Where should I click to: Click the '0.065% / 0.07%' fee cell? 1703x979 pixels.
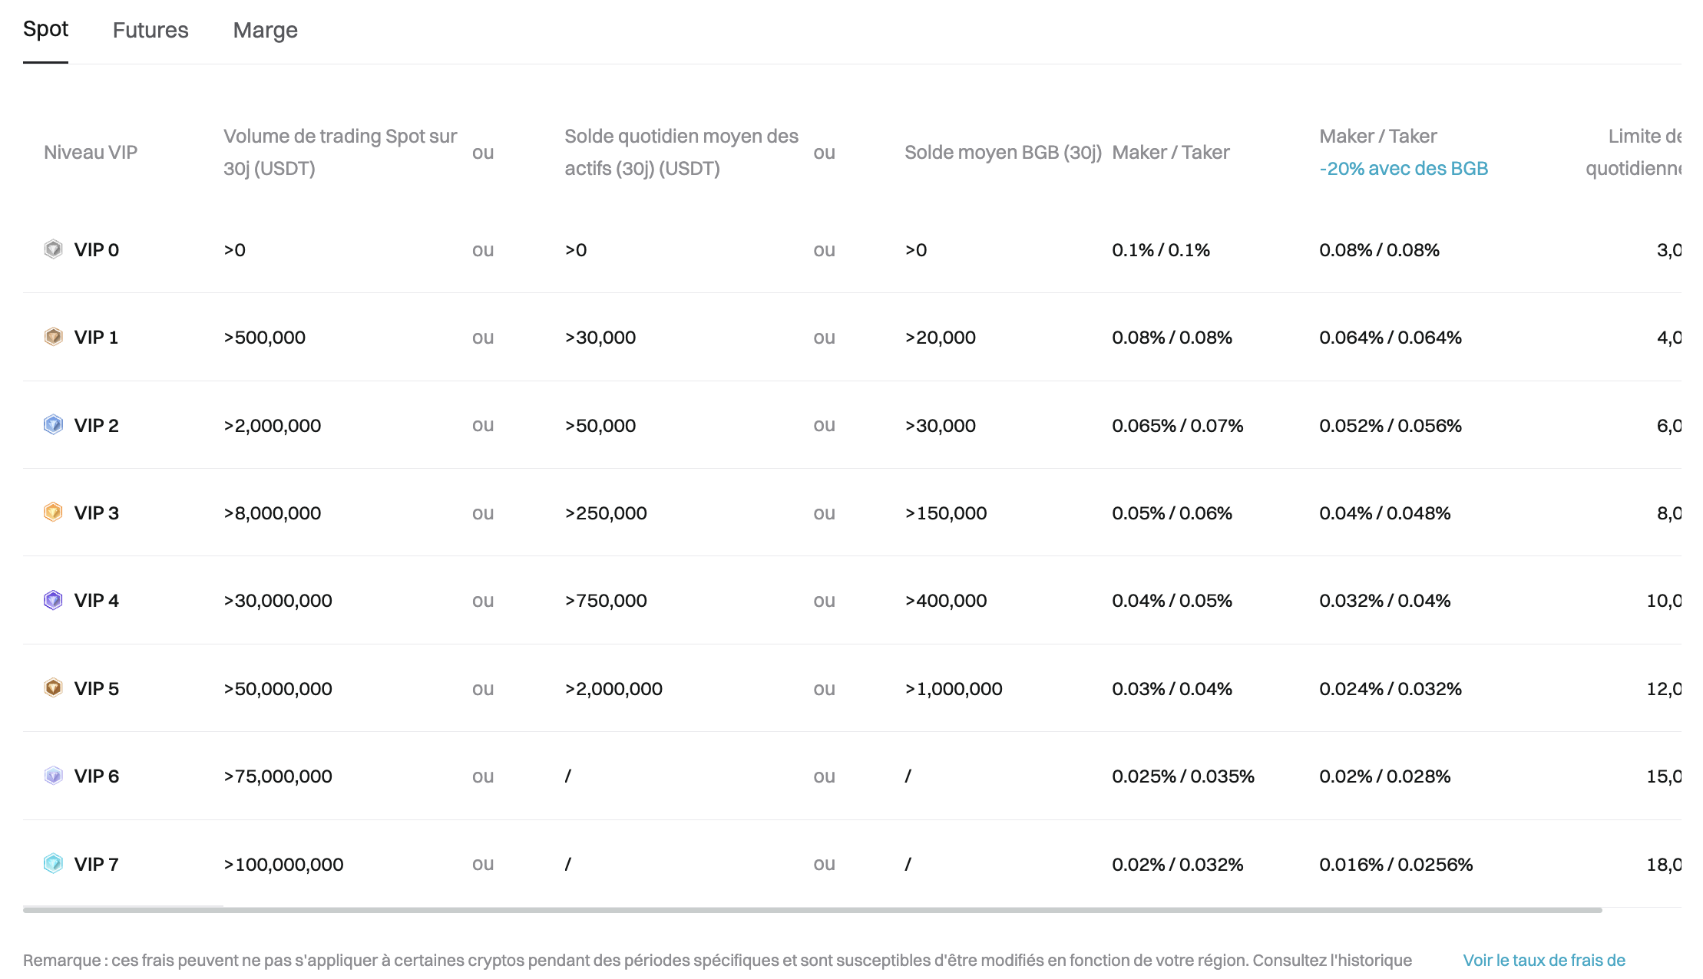coord(1178,425)
